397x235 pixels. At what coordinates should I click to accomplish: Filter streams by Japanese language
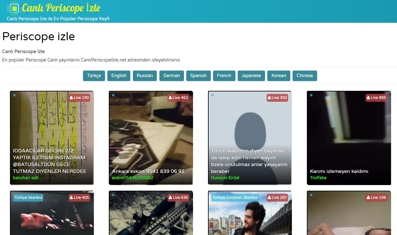coord(251,76)
